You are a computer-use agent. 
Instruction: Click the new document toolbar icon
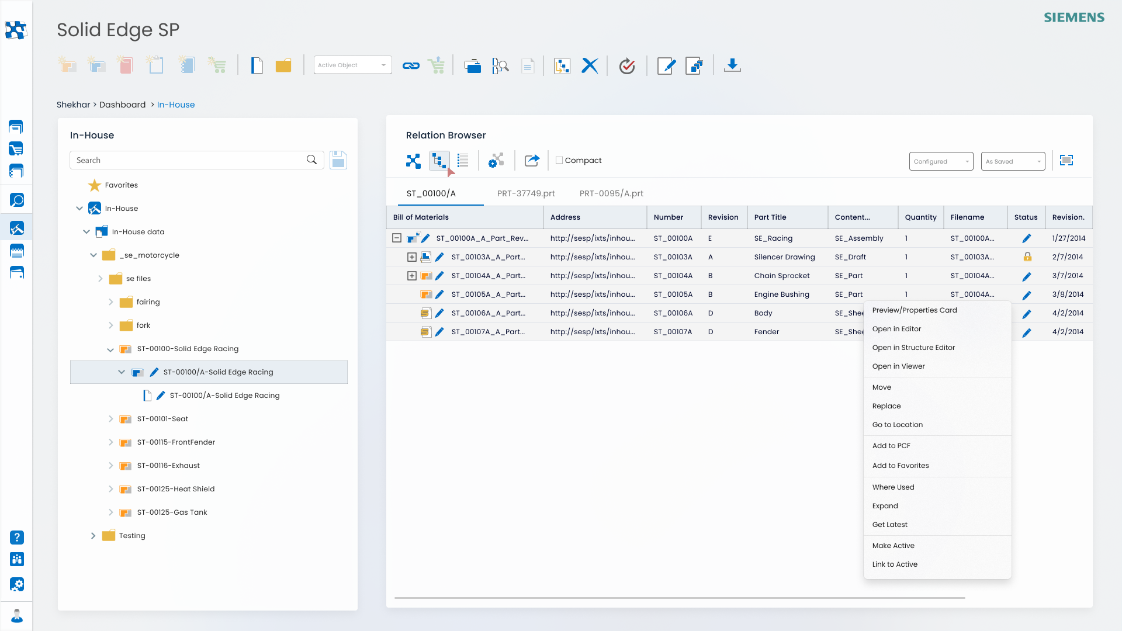tap(257, 65)
